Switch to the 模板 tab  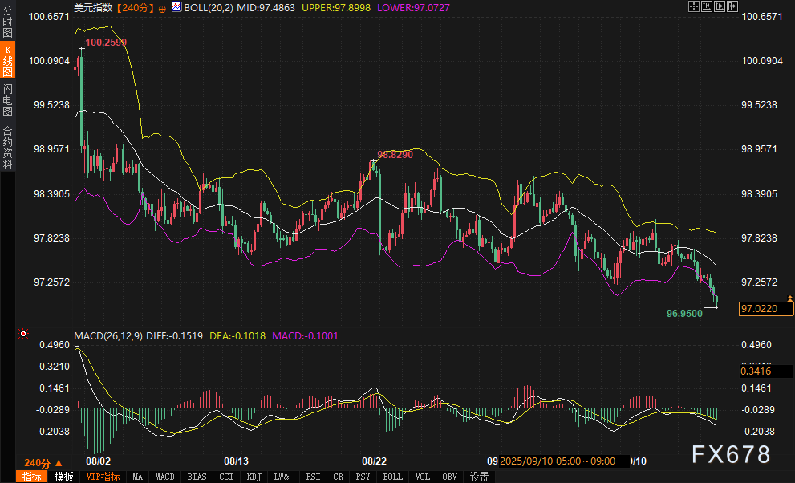pos(64,477)
